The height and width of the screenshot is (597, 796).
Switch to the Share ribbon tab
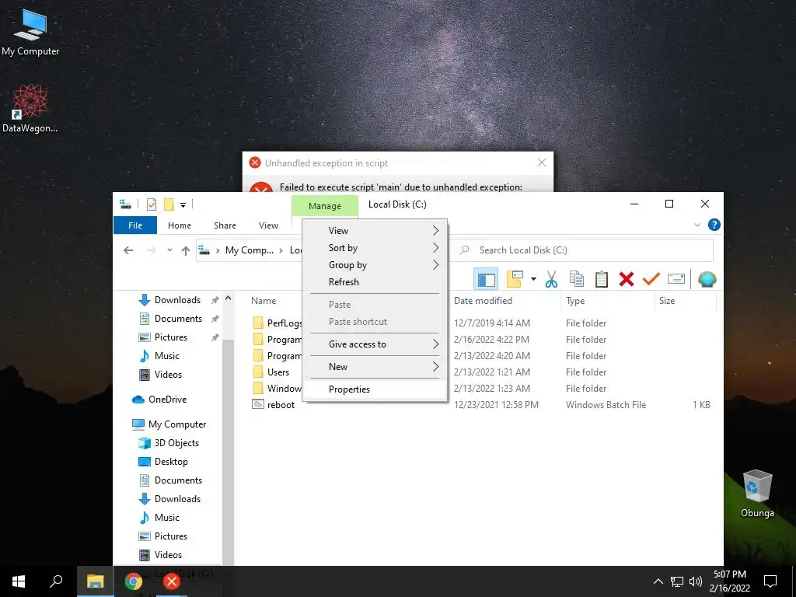225,225
